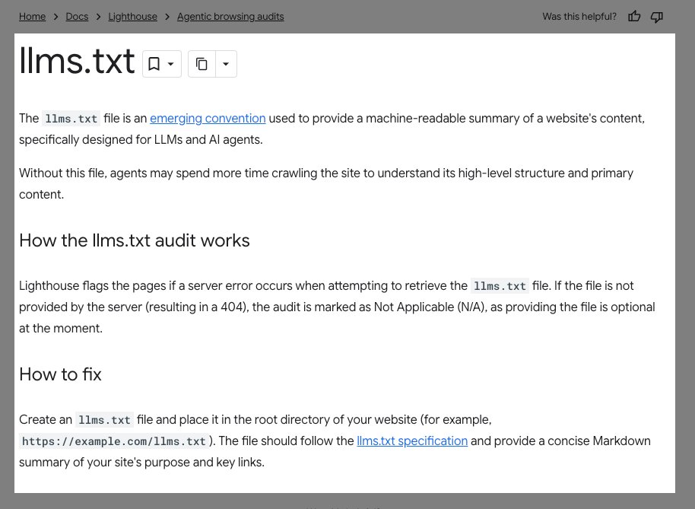Click the 'How to fix' heading

point(60,374)
